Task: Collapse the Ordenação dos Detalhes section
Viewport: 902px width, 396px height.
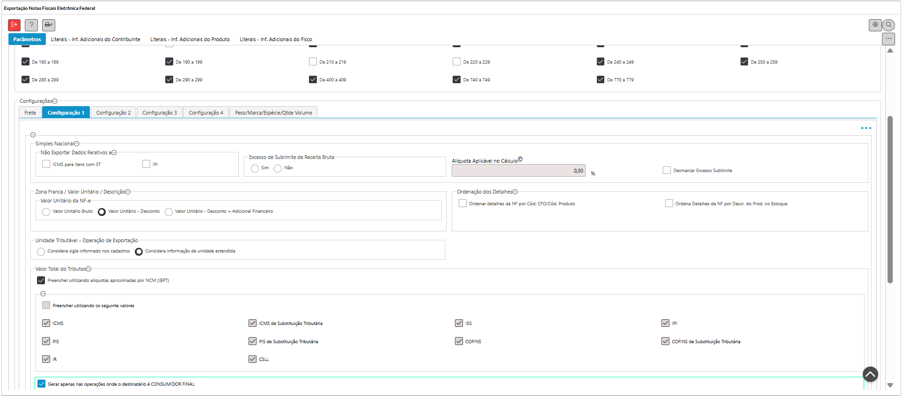Action: 515,192
